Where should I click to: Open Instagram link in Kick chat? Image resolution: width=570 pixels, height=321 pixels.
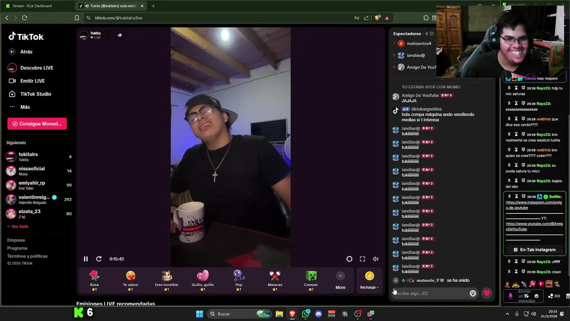(x=533, y=205)
